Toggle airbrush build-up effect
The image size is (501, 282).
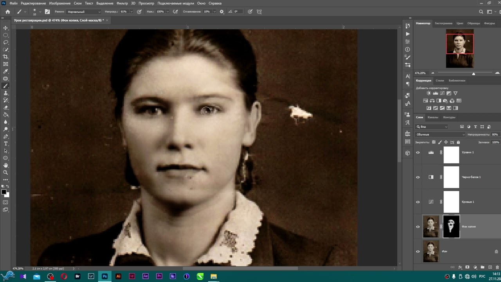point(175,12)
